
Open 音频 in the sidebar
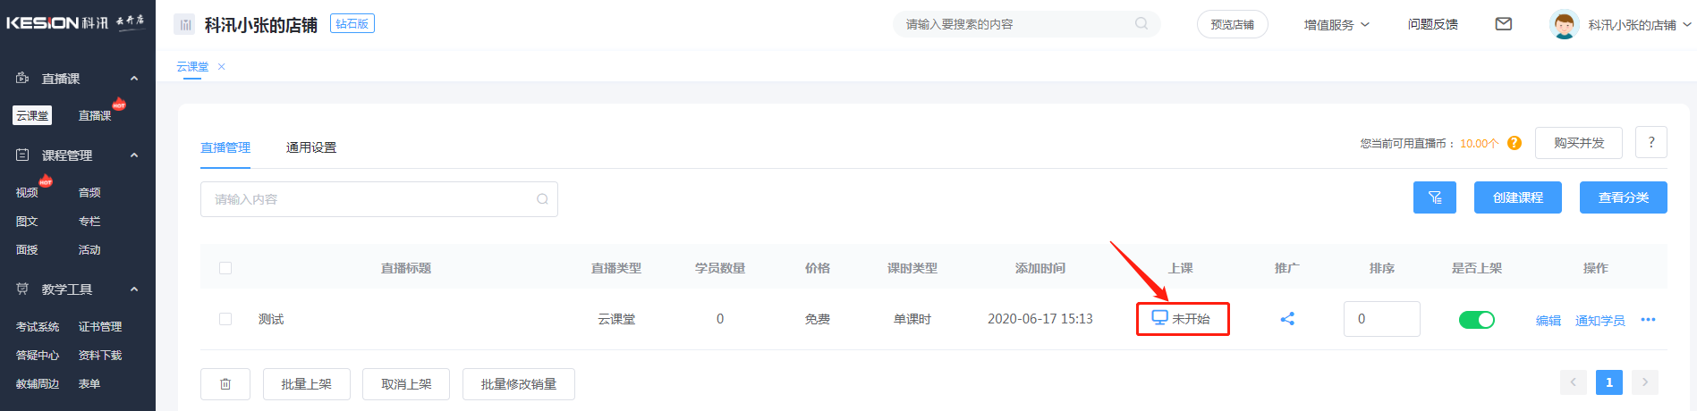coord(89,193)
